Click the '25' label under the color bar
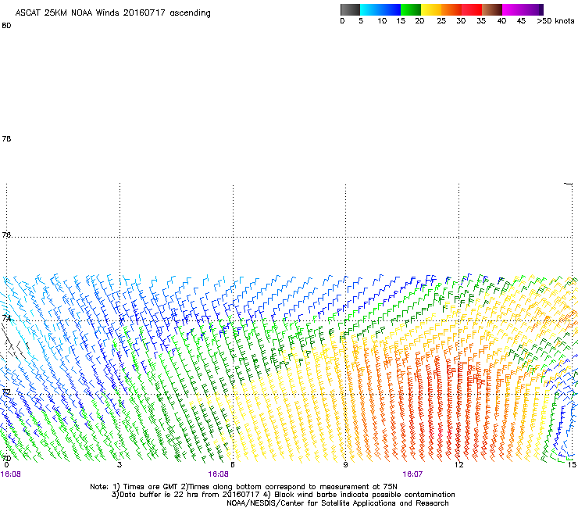This screenshot has height=508, width=578. pos(441,21)
